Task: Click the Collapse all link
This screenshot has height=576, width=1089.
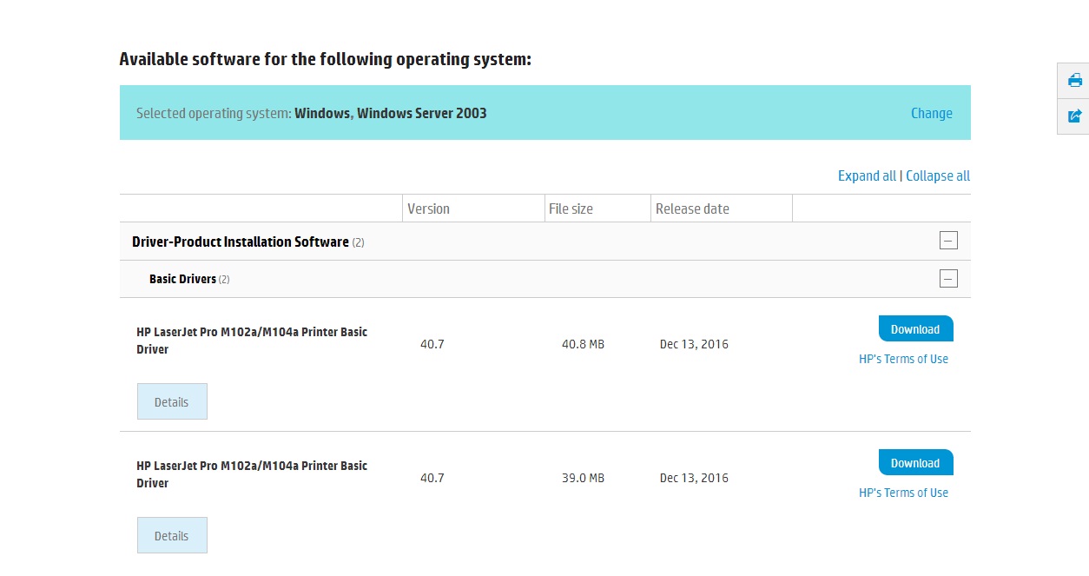Action: [x=938, y=175]
